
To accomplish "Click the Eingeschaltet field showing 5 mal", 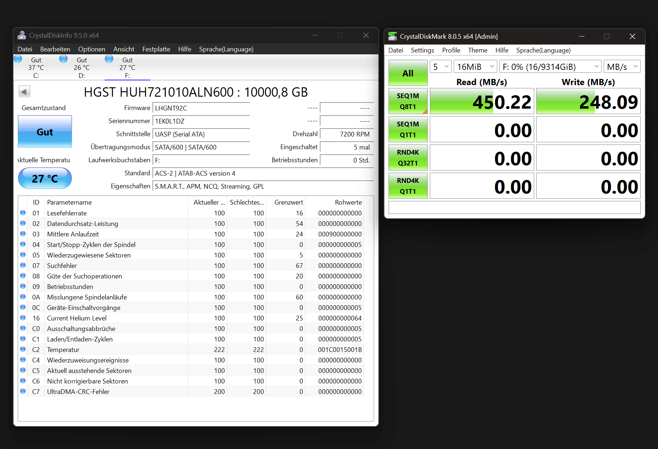I will 347,147.
